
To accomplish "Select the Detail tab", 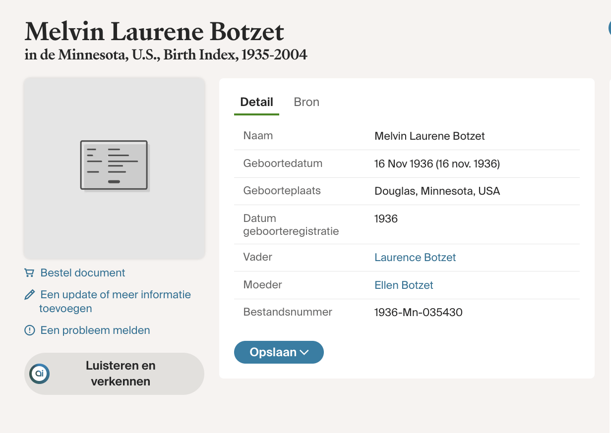I will click(x=256, y=102).
